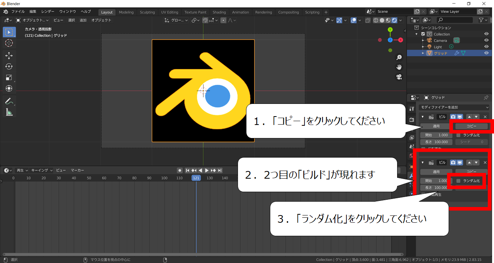This screenshot has height=263, width=494.
Task: Switch to solid viewport shading
Action: coord(382,20)
